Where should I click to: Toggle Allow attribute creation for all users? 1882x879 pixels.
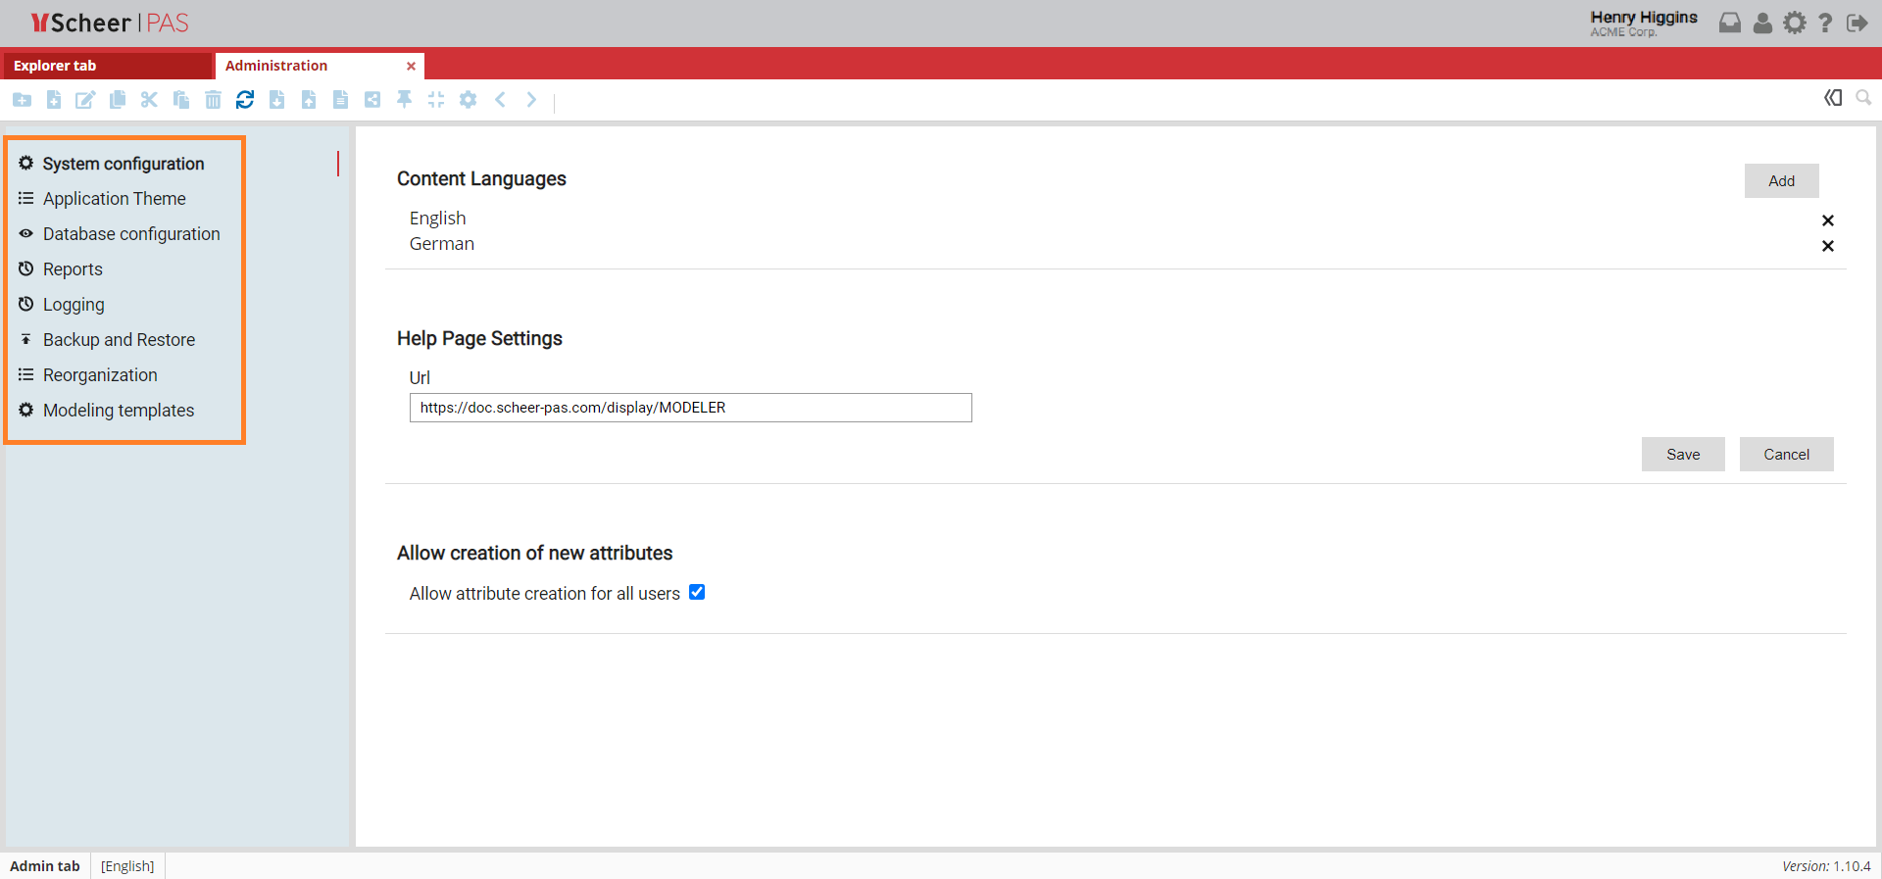(697, 592)
